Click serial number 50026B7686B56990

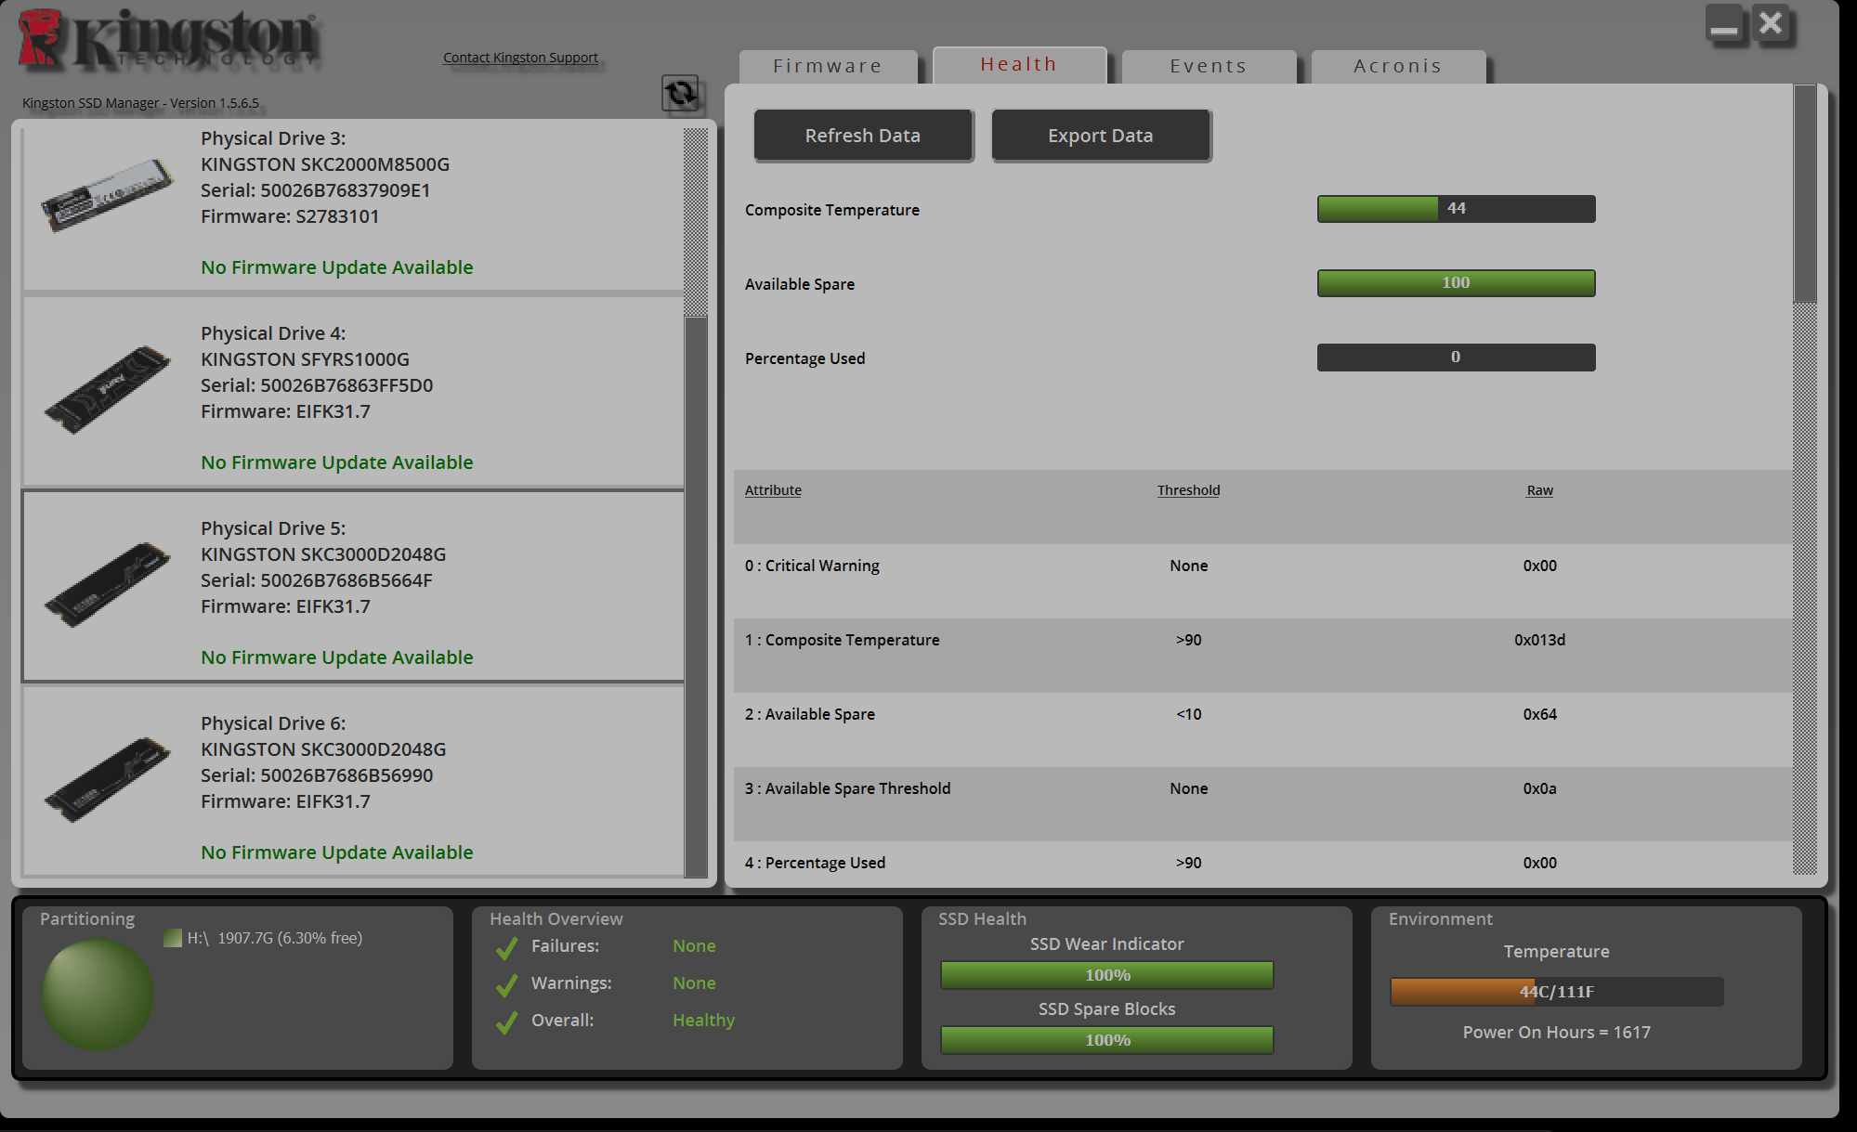347,775
